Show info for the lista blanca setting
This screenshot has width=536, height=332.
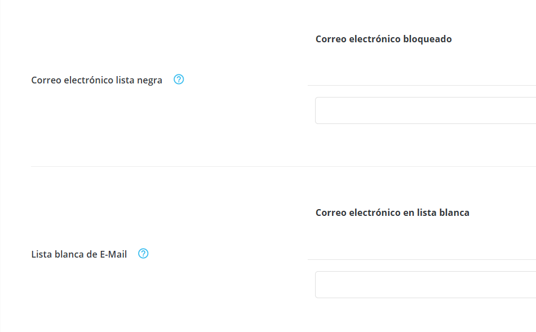[143, 254]
